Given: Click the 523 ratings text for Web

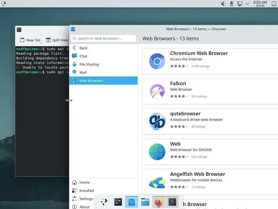Looking at the screenshot, I should 199,157.
